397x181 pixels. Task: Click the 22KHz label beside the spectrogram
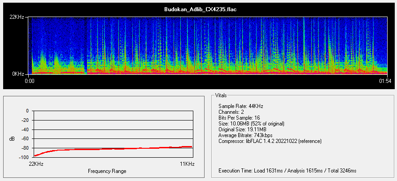(17, 17)
